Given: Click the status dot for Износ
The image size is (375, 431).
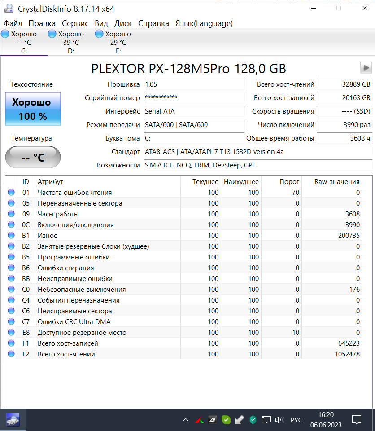Looking at the screenshot, I should 11,235.
